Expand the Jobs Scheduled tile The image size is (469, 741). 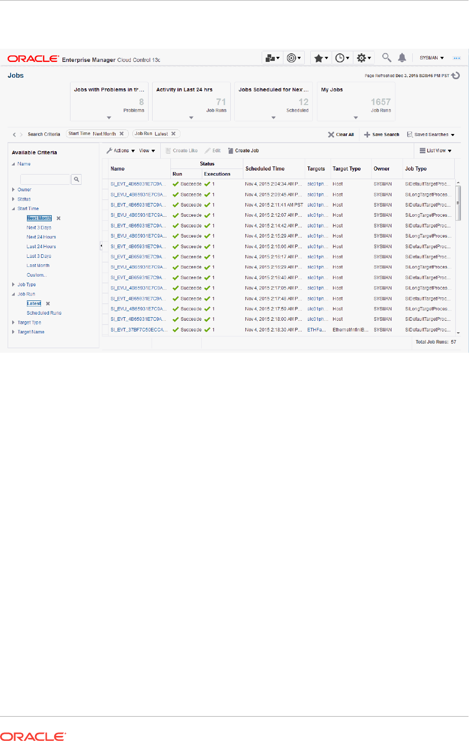[x=273, y=118]
